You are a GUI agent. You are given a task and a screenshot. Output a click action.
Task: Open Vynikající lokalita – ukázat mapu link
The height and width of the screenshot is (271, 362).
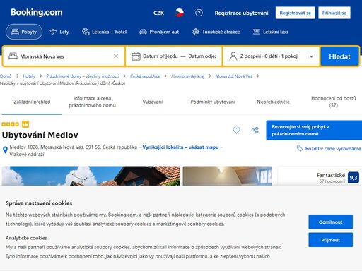180,147
